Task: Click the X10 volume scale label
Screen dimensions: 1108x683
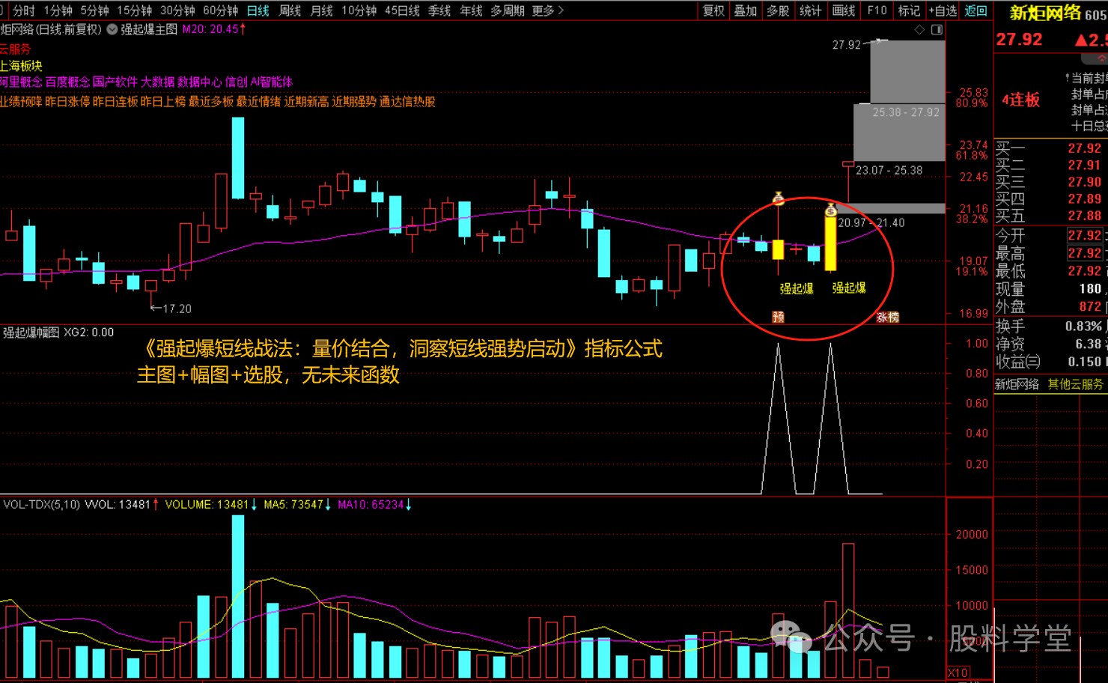Action: click(x=958, y=673)
